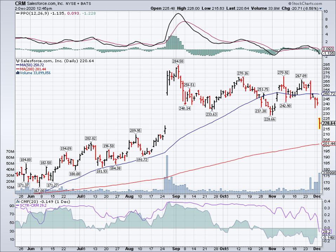Click the Low 215.63 value in the header
Viewport: 336px width, 252px height.
(213, 8)
